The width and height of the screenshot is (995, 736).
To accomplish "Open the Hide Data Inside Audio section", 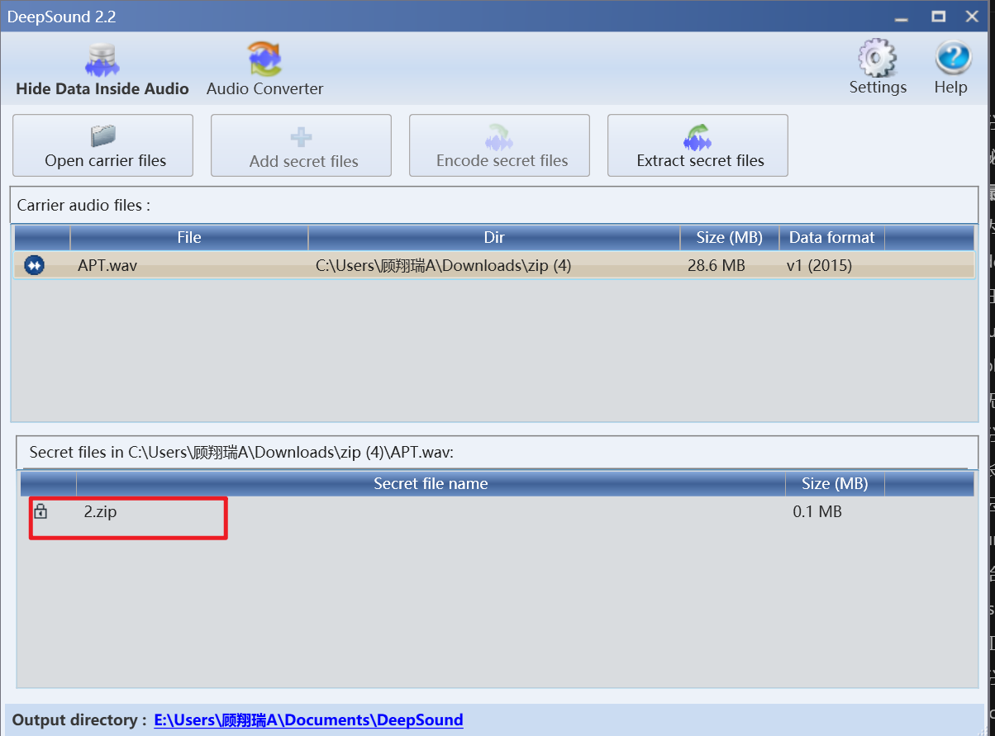I will point(102,71).
